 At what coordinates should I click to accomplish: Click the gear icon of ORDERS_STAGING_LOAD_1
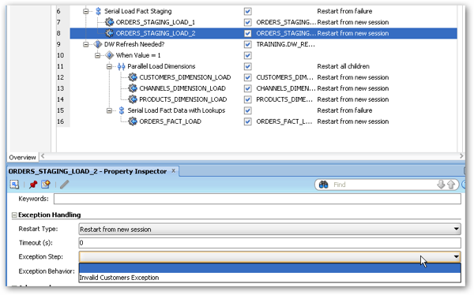coord(109,22)
